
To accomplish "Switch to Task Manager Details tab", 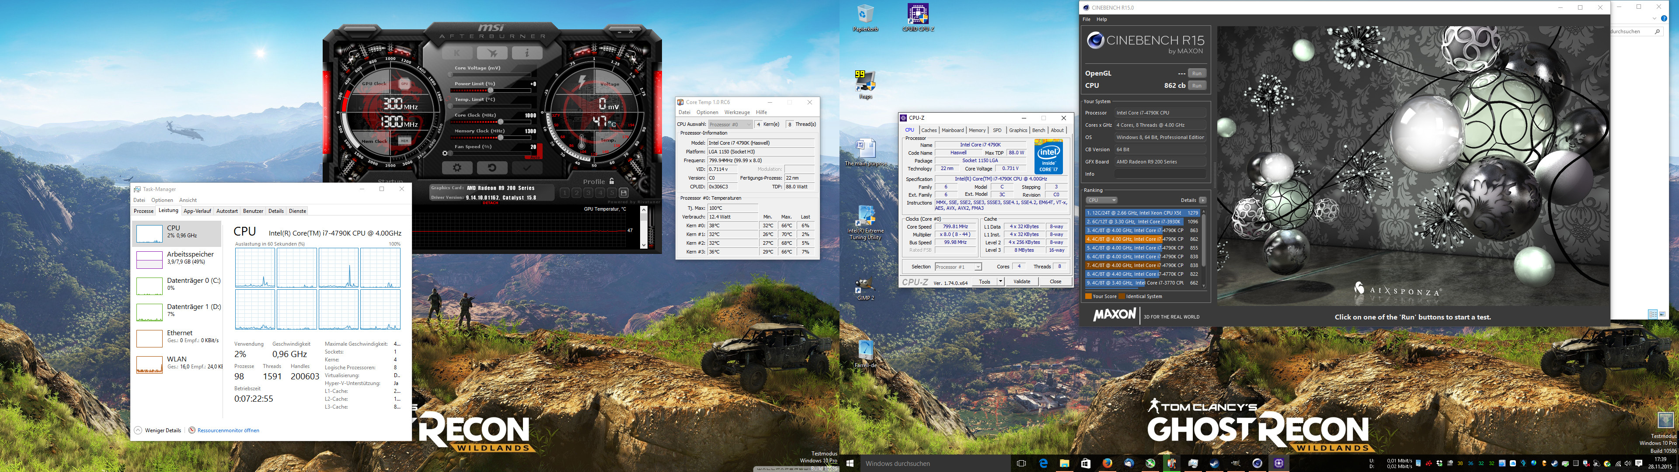I will (276, 211).
